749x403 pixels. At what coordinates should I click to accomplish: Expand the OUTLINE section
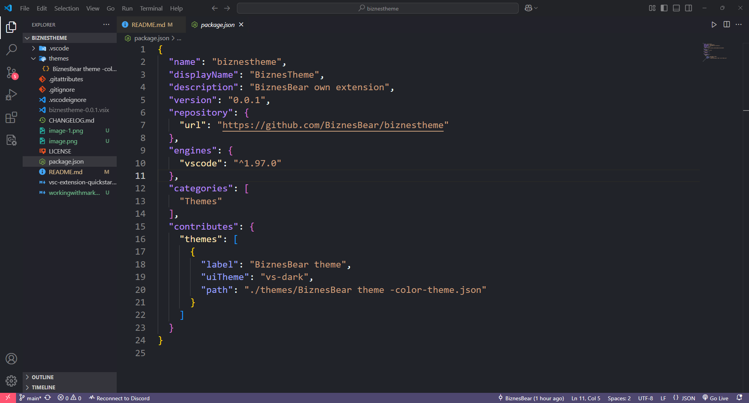(x=69, y=377)
